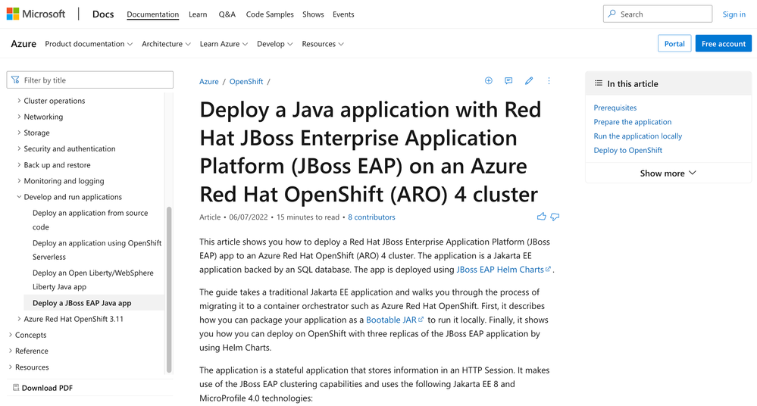Click the Azure breadcrumb link
This screenshot has height=406, width=757.
(209, 81)
